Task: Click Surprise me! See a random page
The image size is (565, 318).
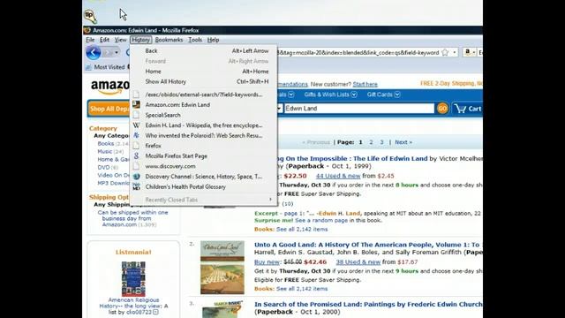Action: coord(301,220)
